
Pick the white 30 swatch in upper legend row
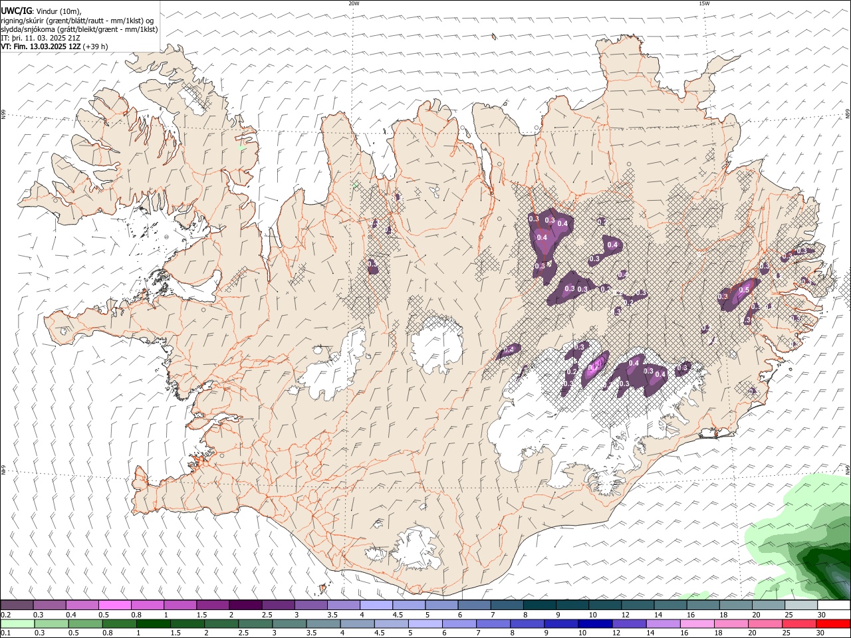[832, 605]
